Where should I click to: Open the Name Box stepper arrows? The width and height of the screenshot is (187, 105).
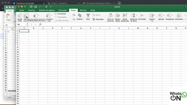[x=27, y=24]
